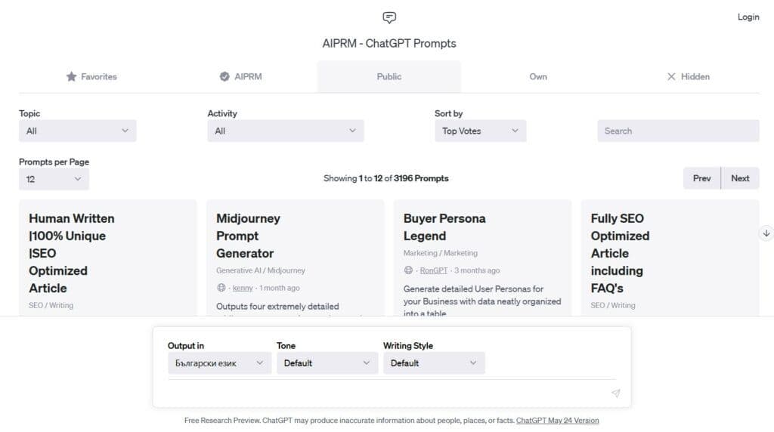Image resolution: width=774 pixels, height=432 pixels.
Task: Expand the Activity dropdown
Action: [286, 131]
